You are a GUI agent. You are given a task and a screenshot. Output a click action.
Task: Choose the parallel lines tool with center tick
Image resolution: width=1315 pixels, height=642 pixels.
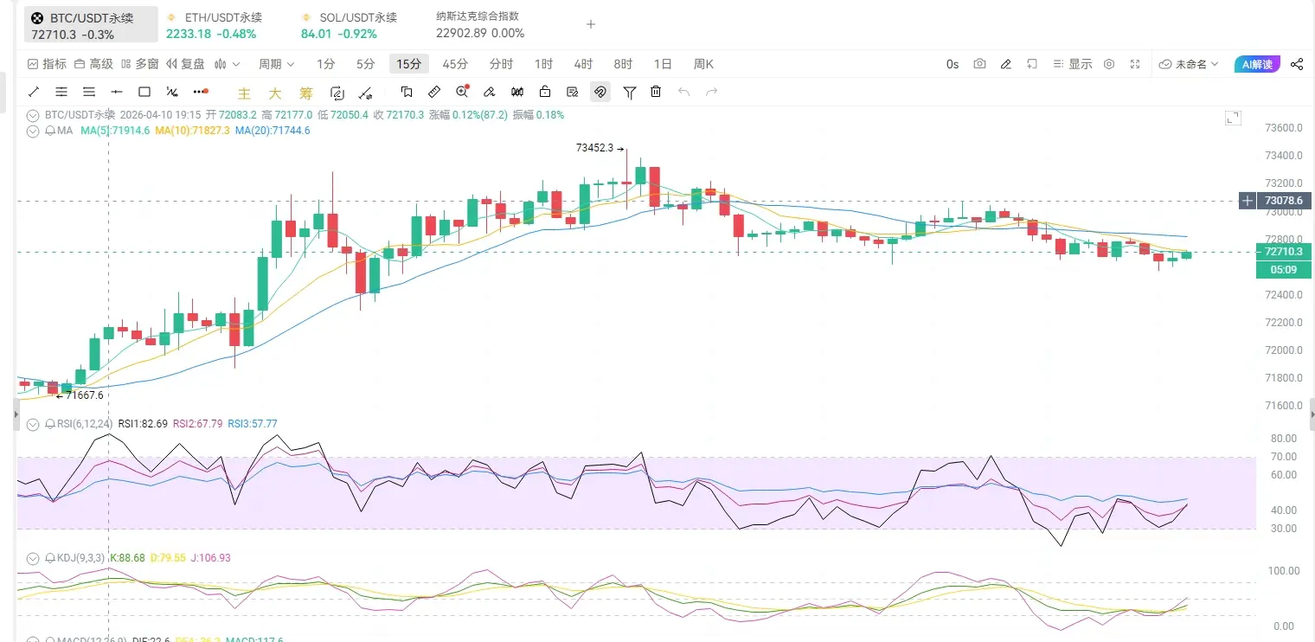(61, 92)
